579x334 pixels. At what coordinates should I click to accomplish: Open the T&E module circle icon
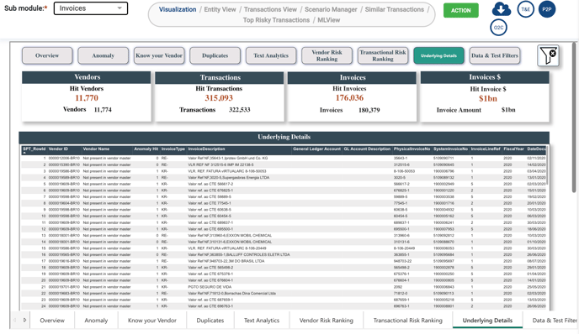(525, 9)
